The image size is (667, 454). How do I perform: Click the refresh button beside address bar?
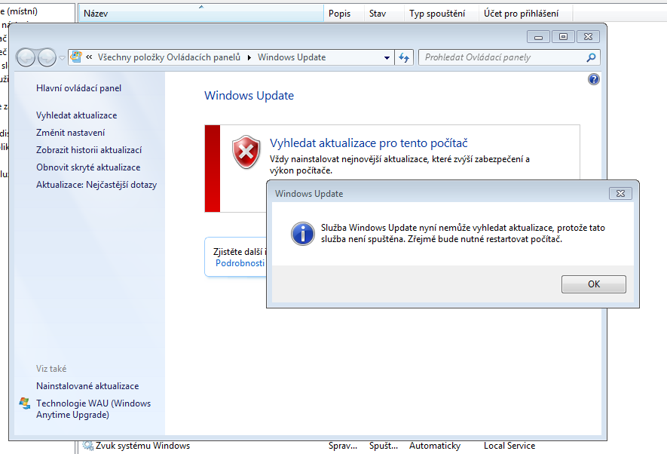pos(404,57)
